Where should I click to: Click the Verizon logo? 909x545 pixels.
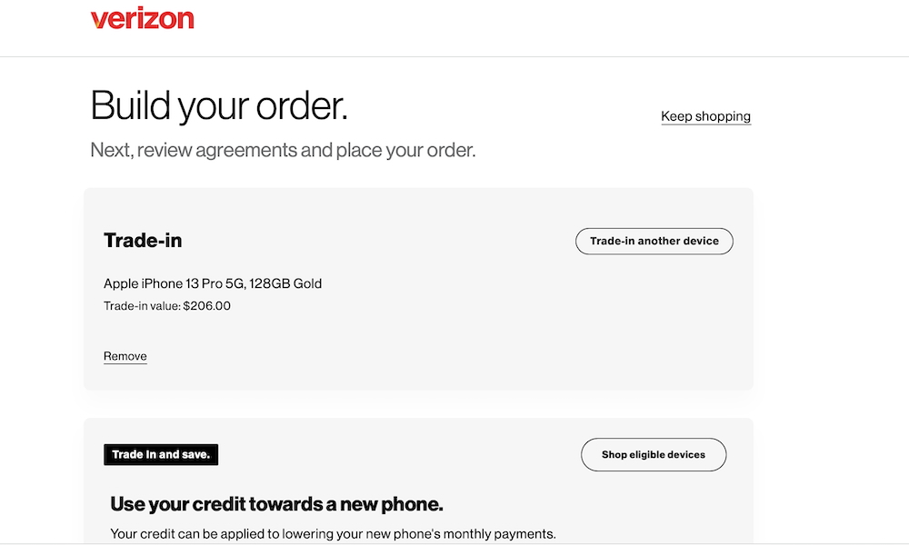click(142, 18)
